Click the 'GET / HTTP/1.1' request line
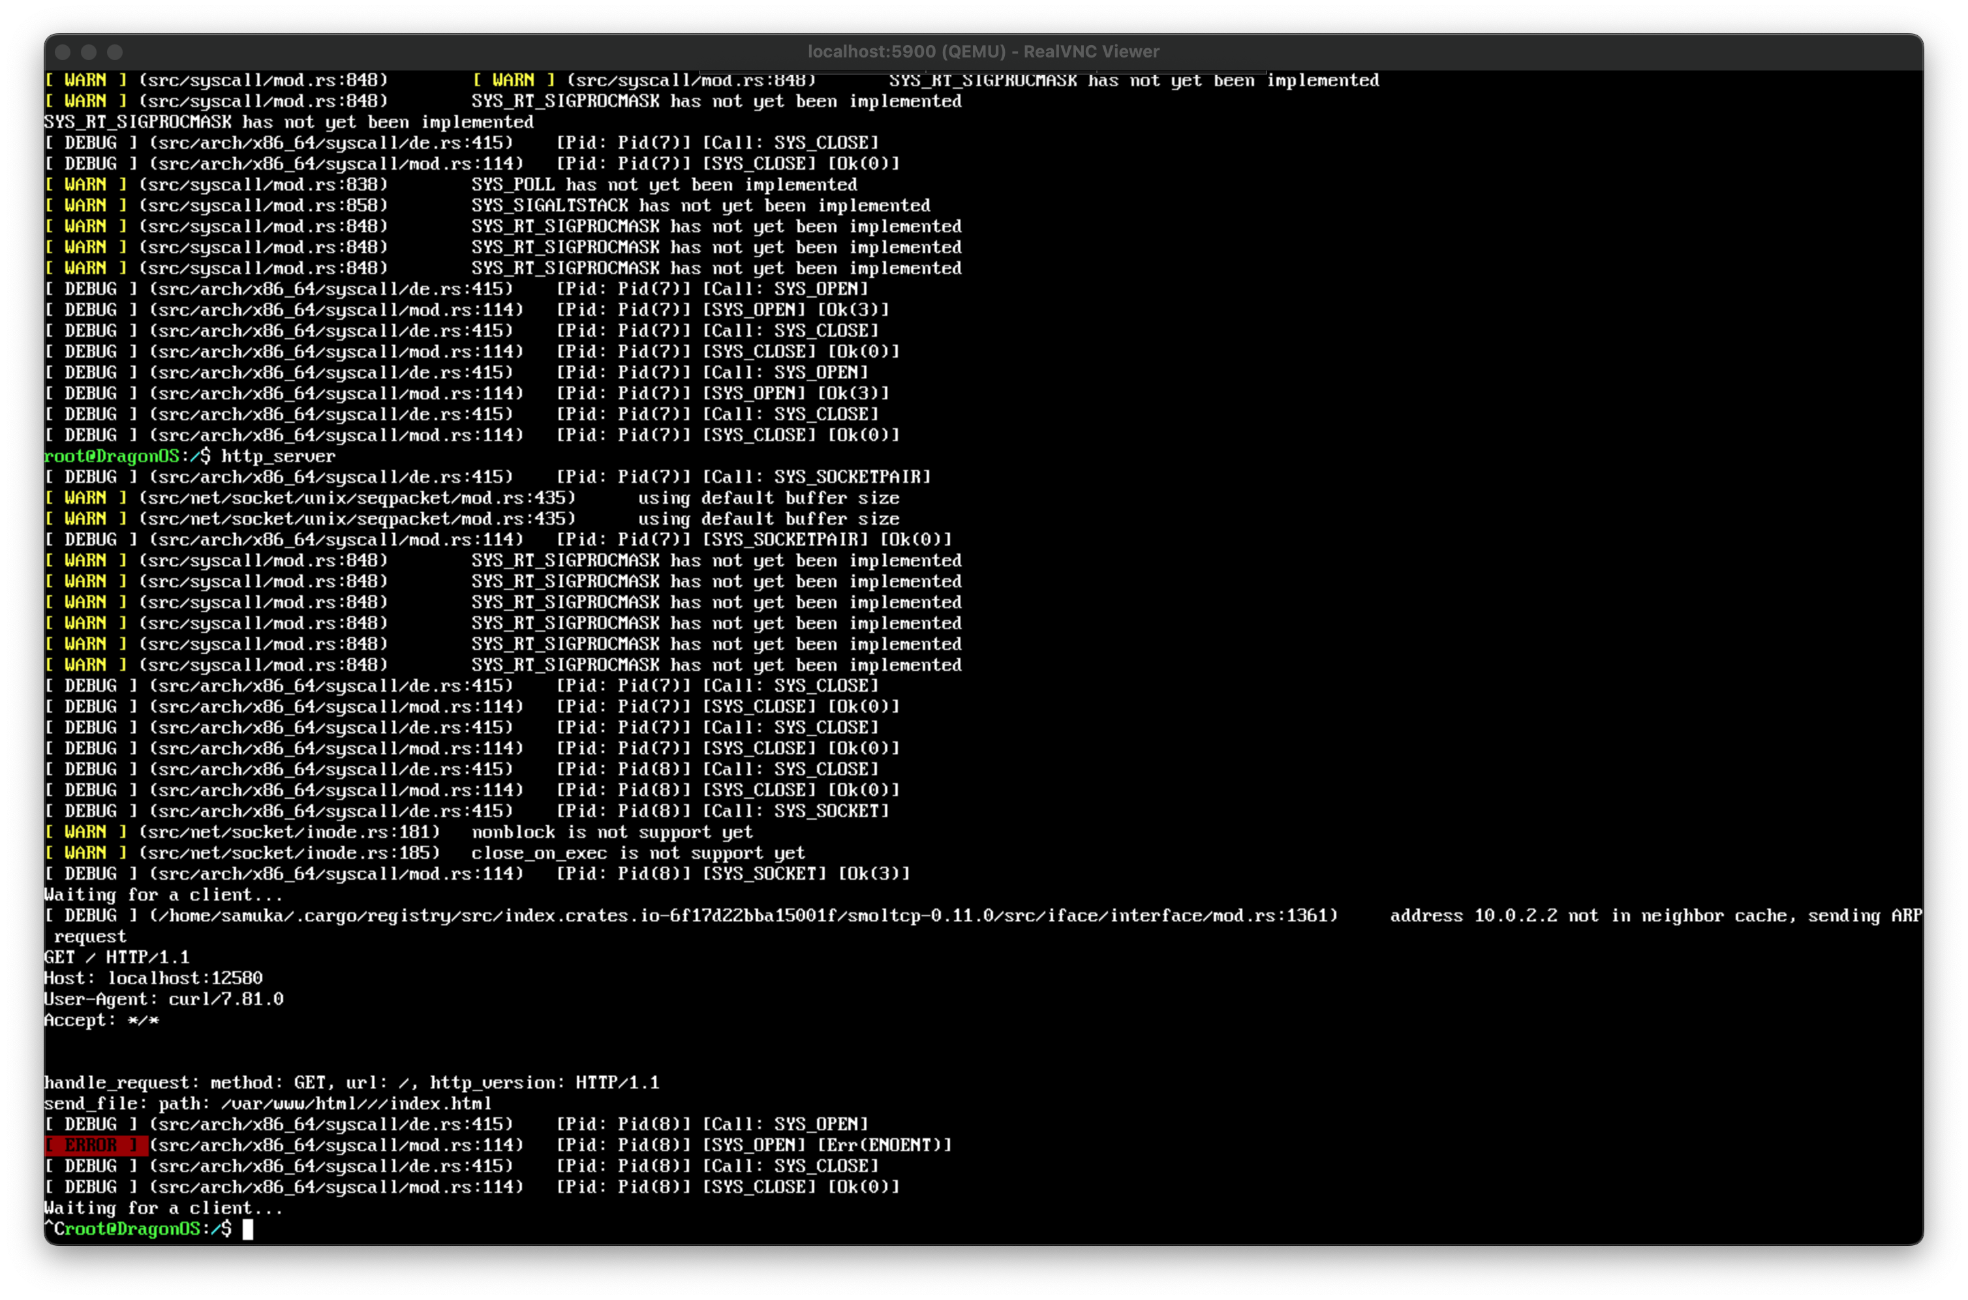The height and width of the screenshot is (1300, 1968). [x=117, y=957]
